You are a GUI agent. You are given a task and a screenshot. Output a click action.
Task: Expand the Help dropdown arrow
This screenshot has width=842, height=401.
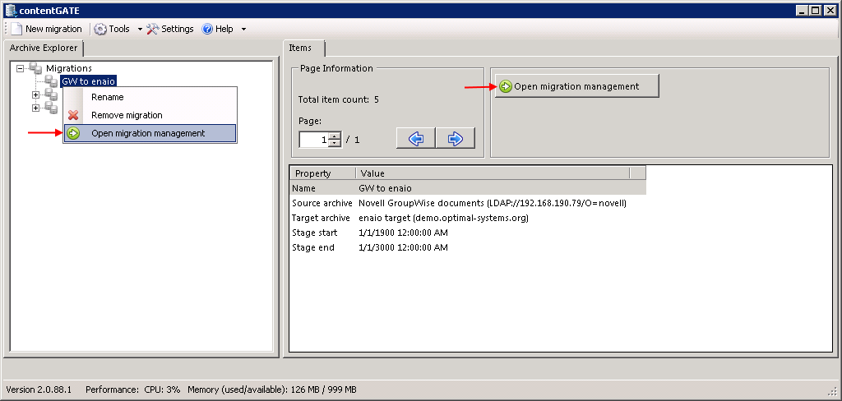(243, 29)
